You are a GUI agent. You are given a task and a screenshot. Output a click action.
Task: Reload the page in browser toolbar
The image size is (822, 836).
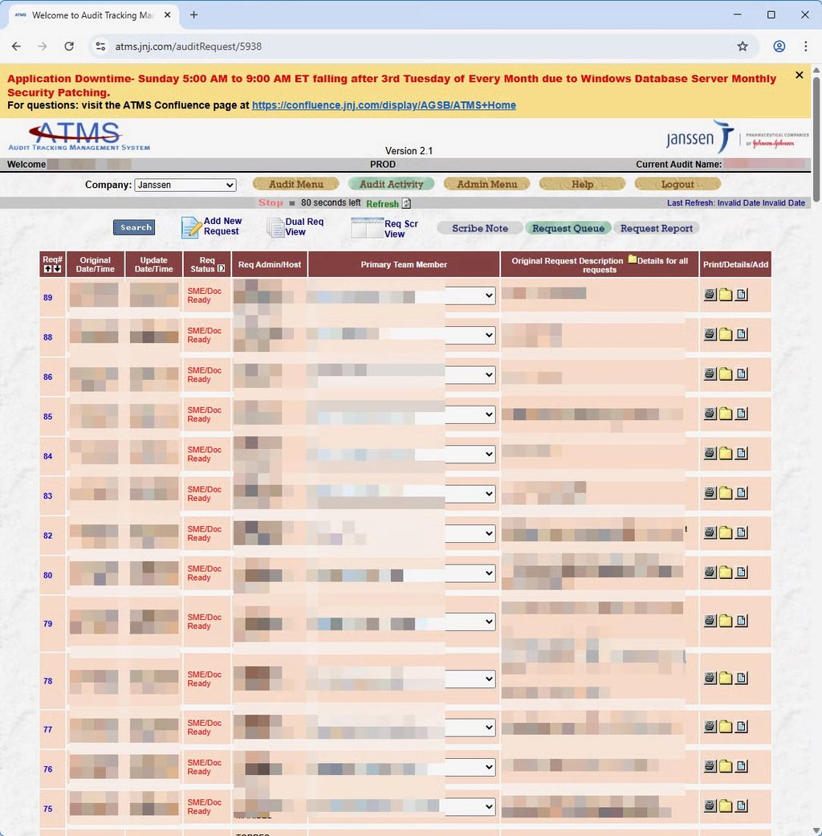point(69,47)
